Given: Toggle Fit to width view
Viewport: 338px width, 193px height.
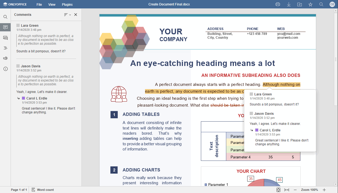Looking at the screenshot, I should pyautogui.click(x=287, y=190).
